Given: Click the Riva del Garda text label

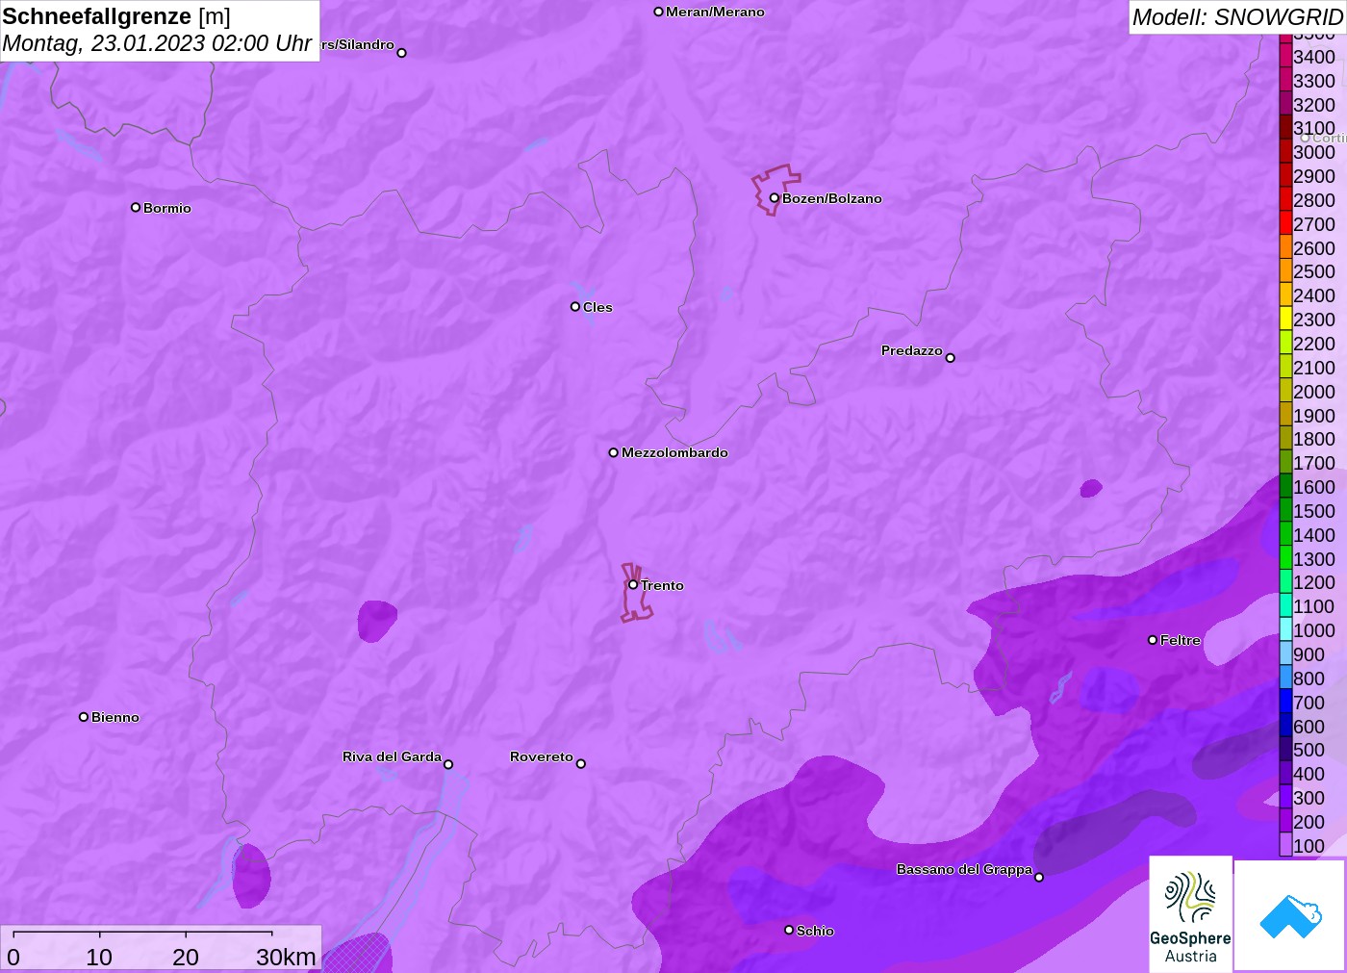Looking at the screenshot, I should click(x=392, y=756).
